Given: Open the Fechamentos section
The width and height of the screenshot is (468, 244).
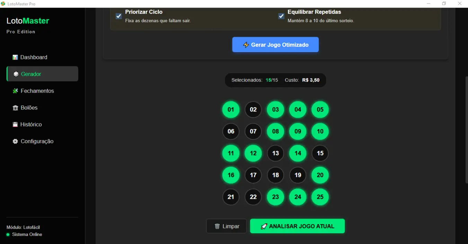Looking at the screenshot, I should tap(37, 91).
